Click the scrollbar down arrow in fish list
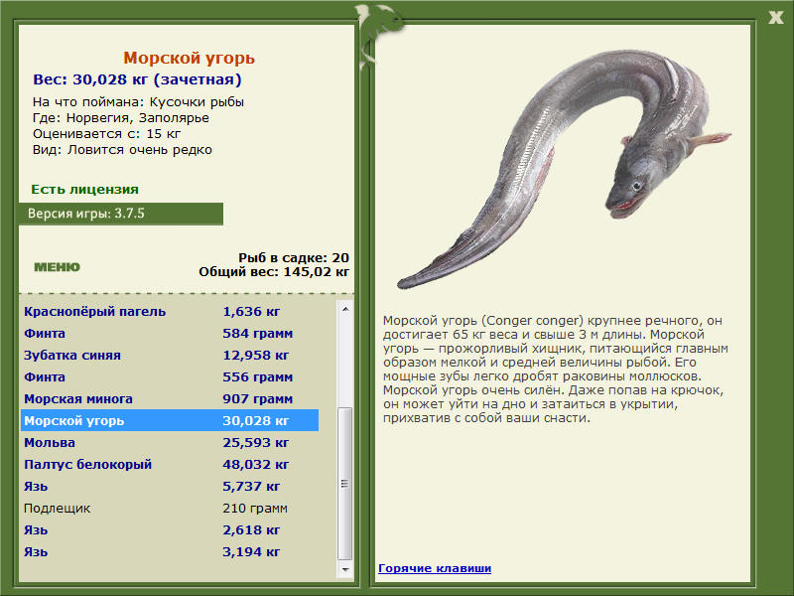 point(345,569)
